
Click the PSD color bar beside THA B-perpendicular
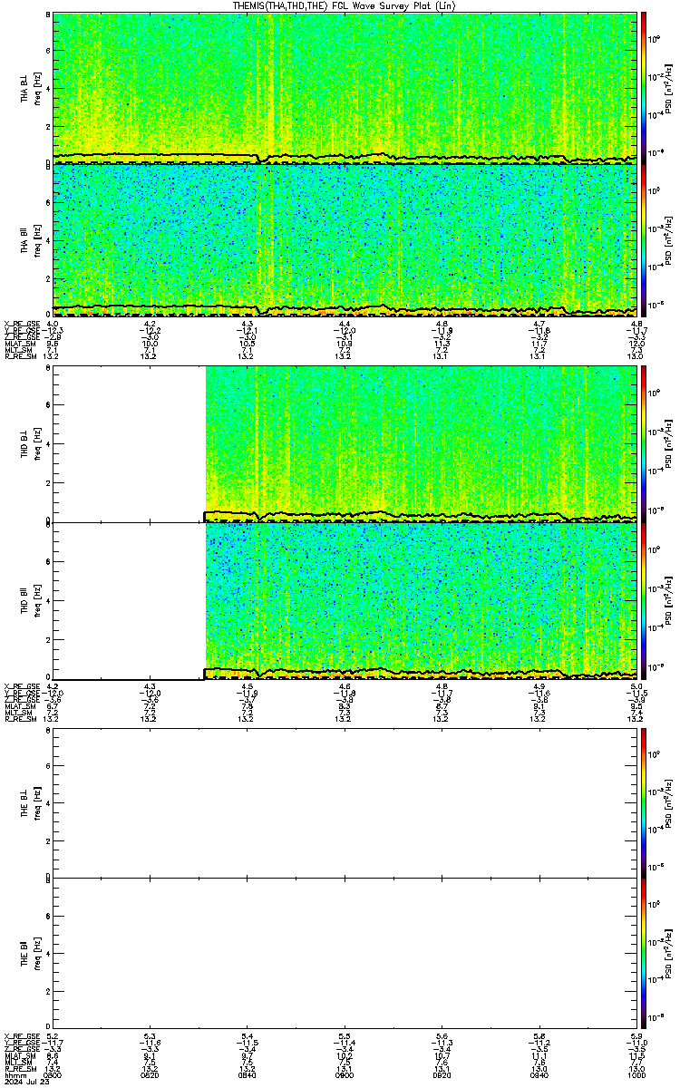[x=644, y=88]
